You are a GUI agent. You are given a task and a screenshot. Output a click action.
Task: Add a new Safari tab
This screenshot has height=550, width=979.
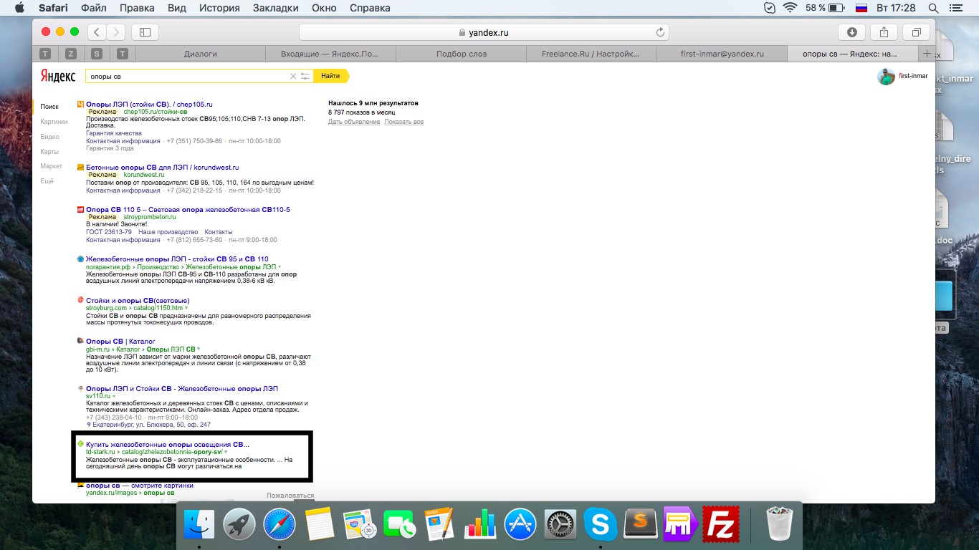pos(927,54)
